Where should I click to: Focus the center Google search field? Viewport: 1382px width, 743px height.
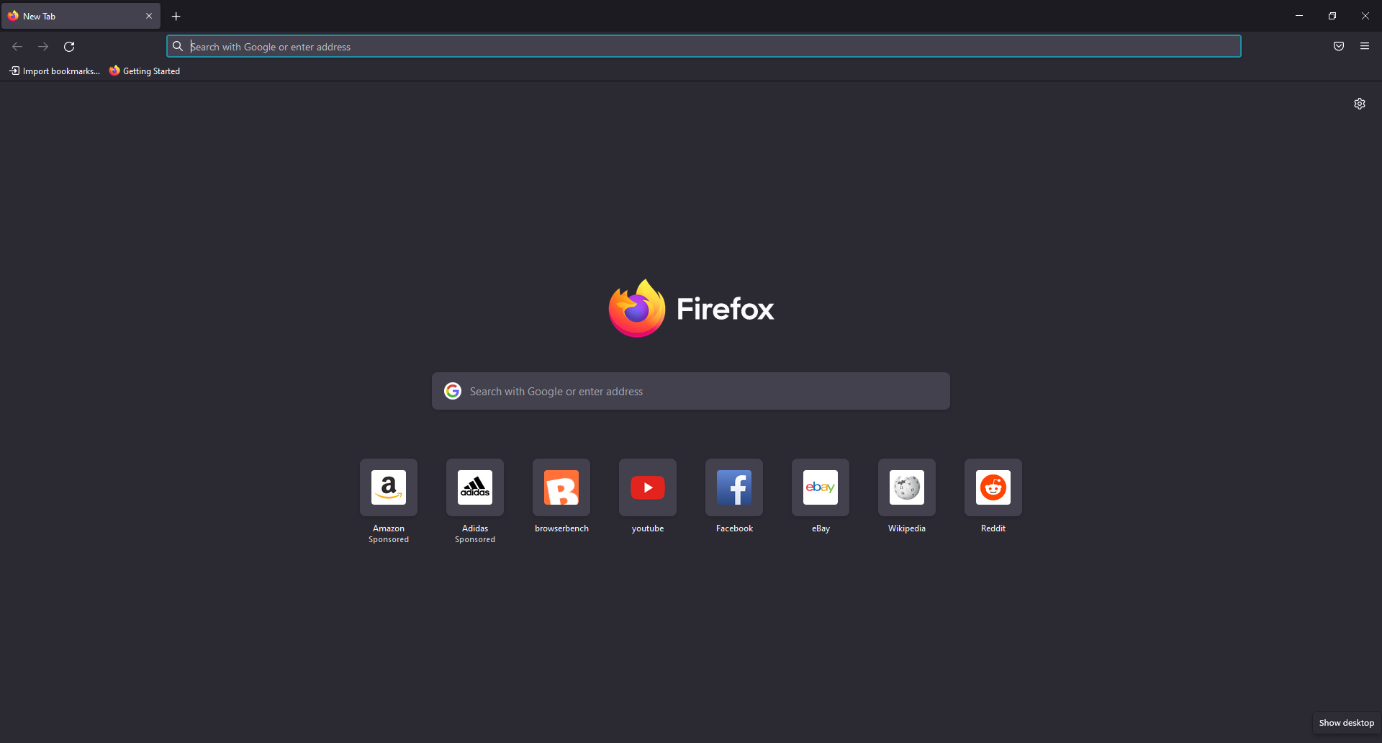pyautogui.click(x=691, y=391)
